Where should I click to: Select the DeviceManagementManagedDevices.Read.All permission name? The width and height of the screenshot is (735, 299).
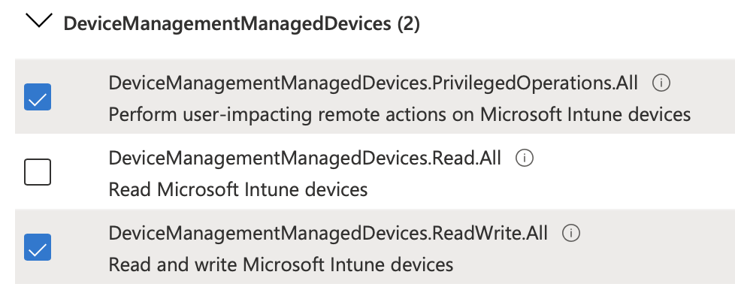tap(304, 159)
